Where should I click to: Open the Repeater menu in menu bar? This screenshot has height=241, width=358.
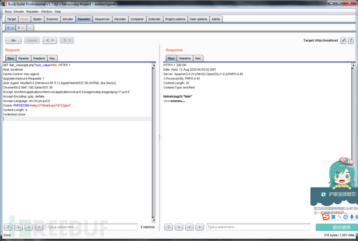point(32,11)
